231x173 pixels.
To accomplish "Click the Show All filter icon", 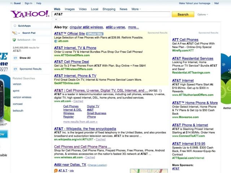I will coord(15,58).
